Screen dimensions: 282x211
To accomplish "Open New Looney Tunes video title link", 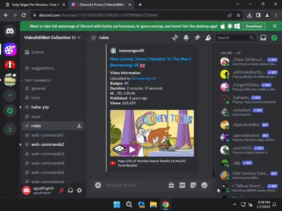I will click(151, 62).
